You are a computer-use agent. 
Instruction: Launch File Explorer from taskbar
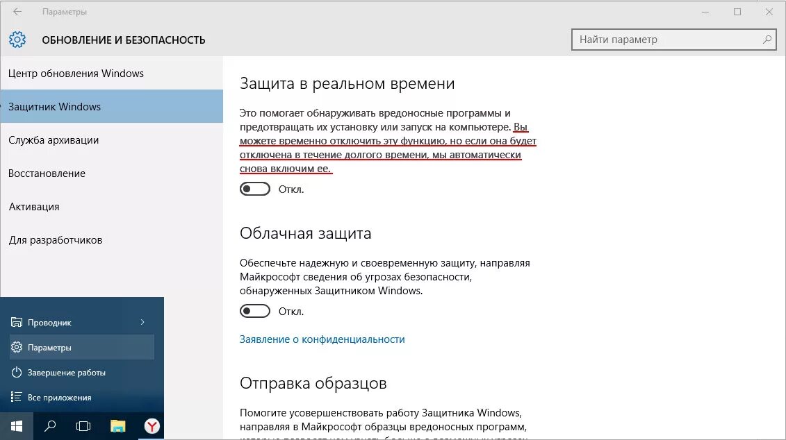coord(118,426)
